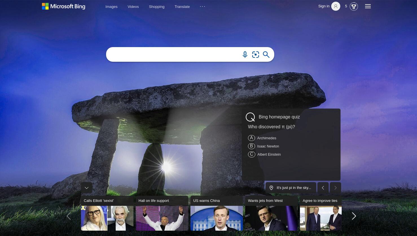Open "Calls Elliott 'sexist'" news card
The width and height of the screenshot is (417, 236).
click(x=107, y=213)
